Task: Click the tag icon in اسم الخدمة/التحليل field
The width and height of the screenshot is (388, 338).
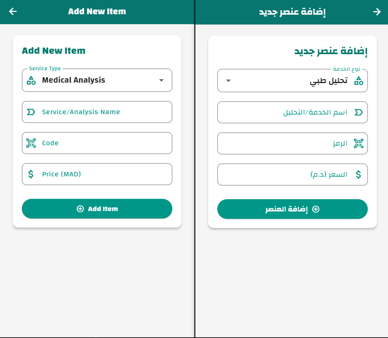Action: pos(359,112)
